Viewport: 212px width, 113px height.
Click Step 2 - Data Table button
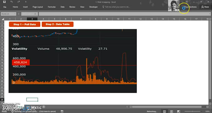click(x=58, y=24)
